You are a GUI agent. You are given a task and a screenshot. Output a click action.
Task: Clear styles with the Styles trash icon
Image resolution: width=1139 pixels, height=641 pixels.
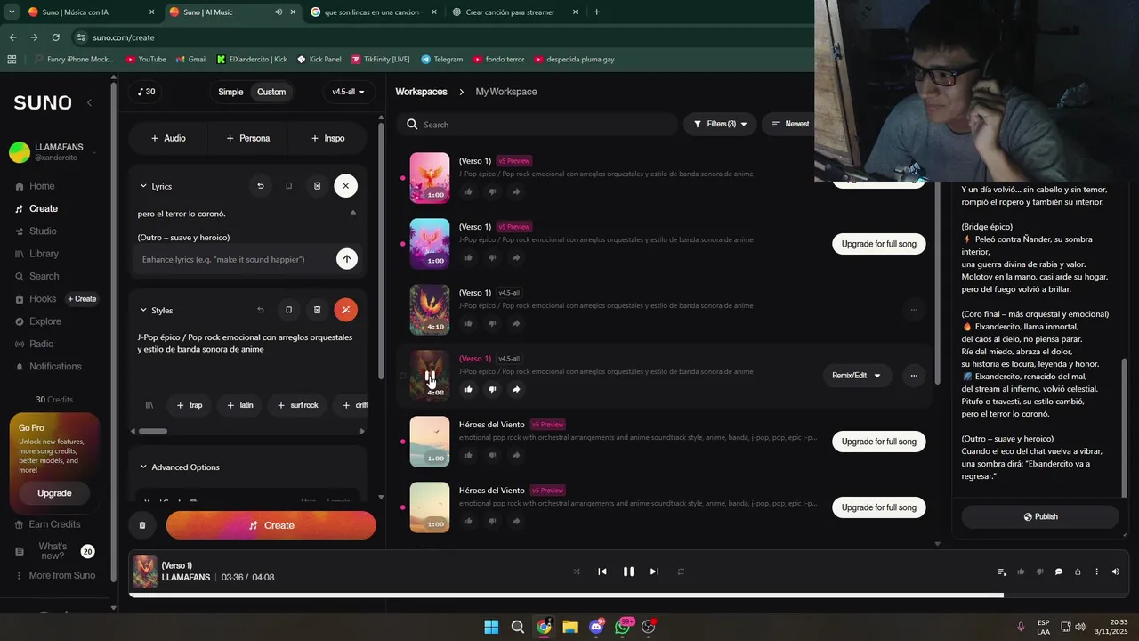pos(317,310)
